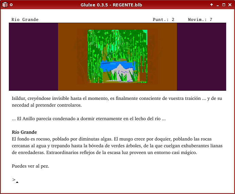Maximize the Glulxe window
The image size is (235, 194).
[224, 5]
